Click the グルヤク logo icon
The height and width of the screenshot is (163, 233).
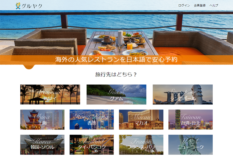18,6
